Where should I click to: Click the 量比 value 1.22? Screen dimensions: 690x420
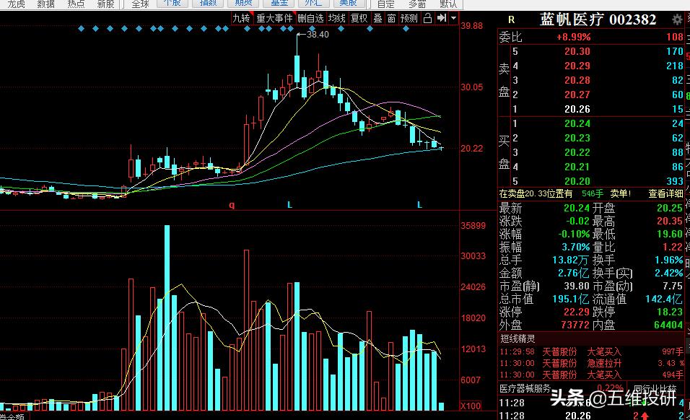(673, 247)
